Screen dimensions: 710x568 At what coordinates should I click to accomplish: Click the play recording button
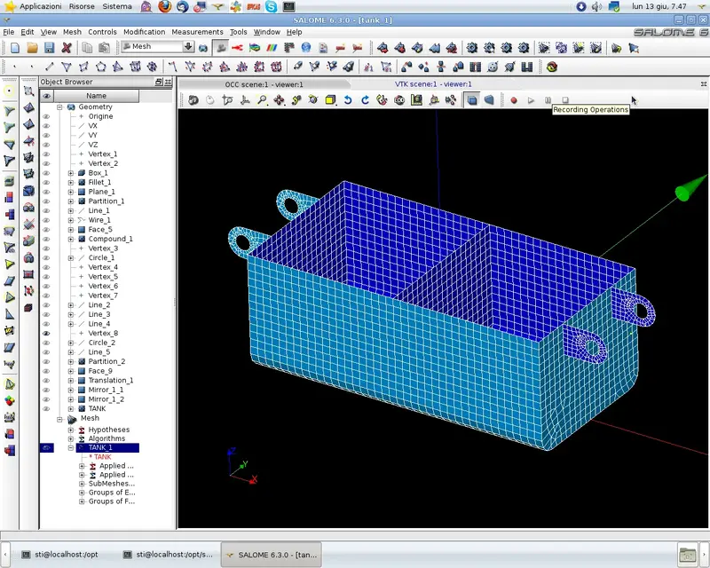coord(531,100)
